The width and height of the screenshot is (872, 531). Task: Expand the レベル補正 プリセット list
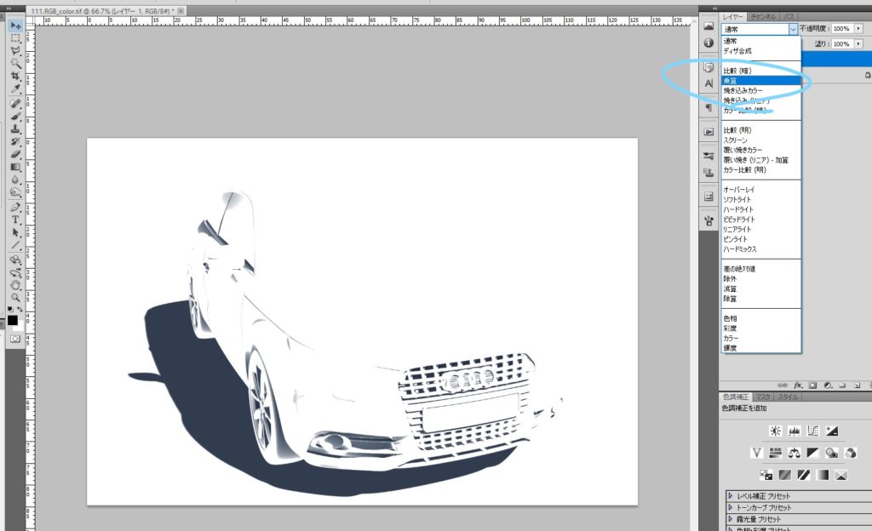pos(730,494)
